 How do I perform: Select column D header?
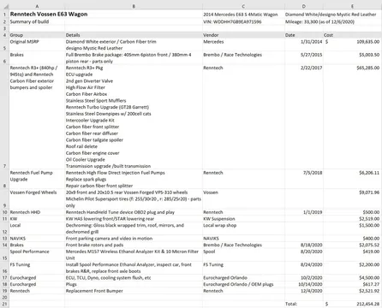coord(303,6)
